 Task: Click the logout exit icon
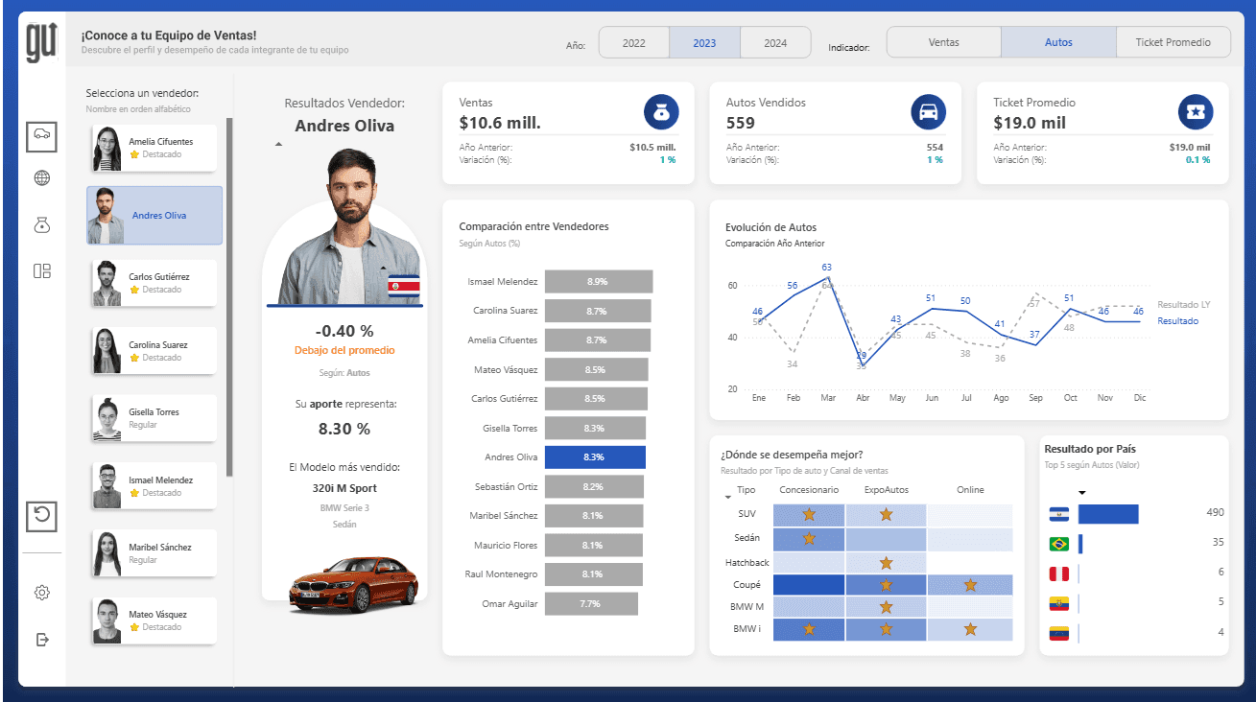(x=41, y=640)
